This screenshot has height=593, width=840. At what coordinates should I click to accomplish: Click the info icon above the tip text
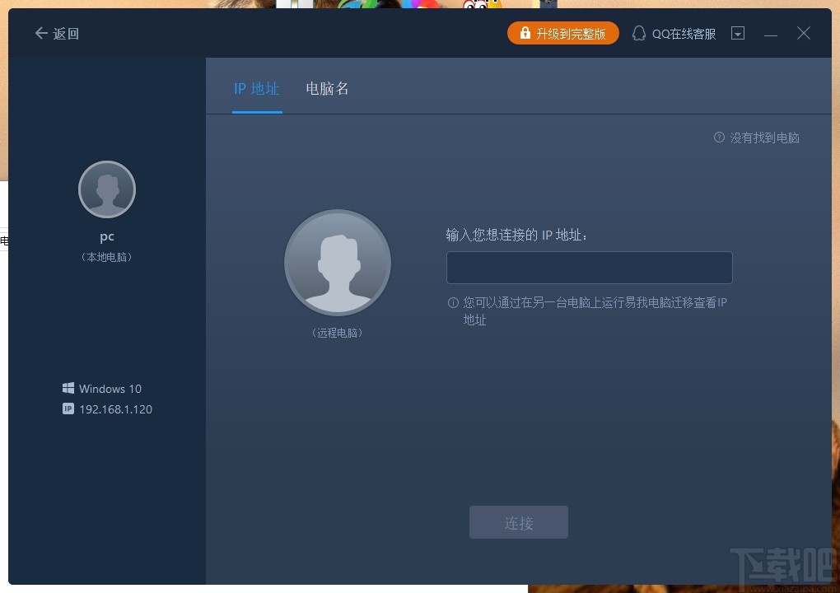(x=452, y=302)
